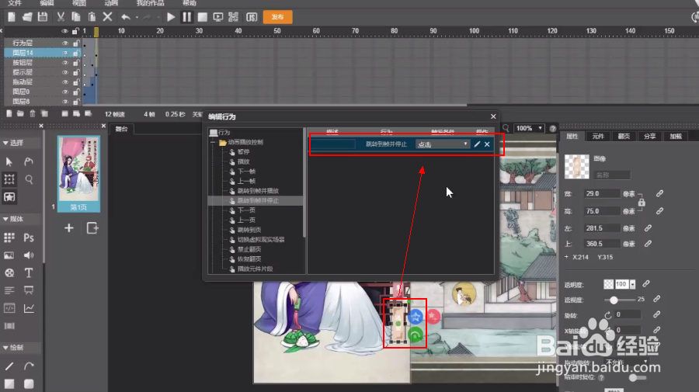Click the orange 发布 publish button
This screenshot has height=392, width=699.
tap(278, 17)
